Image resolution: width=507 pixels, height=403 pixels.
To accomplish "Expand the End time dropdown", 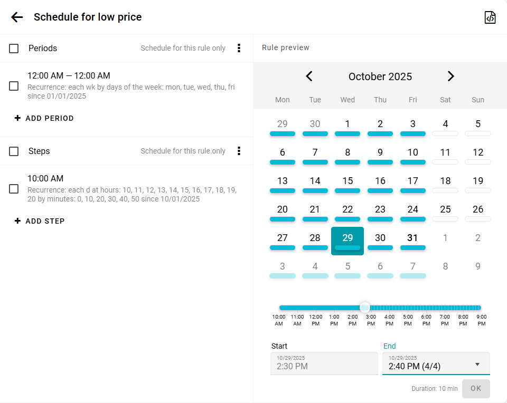I will pyautogui.click(x=477, y=364).
